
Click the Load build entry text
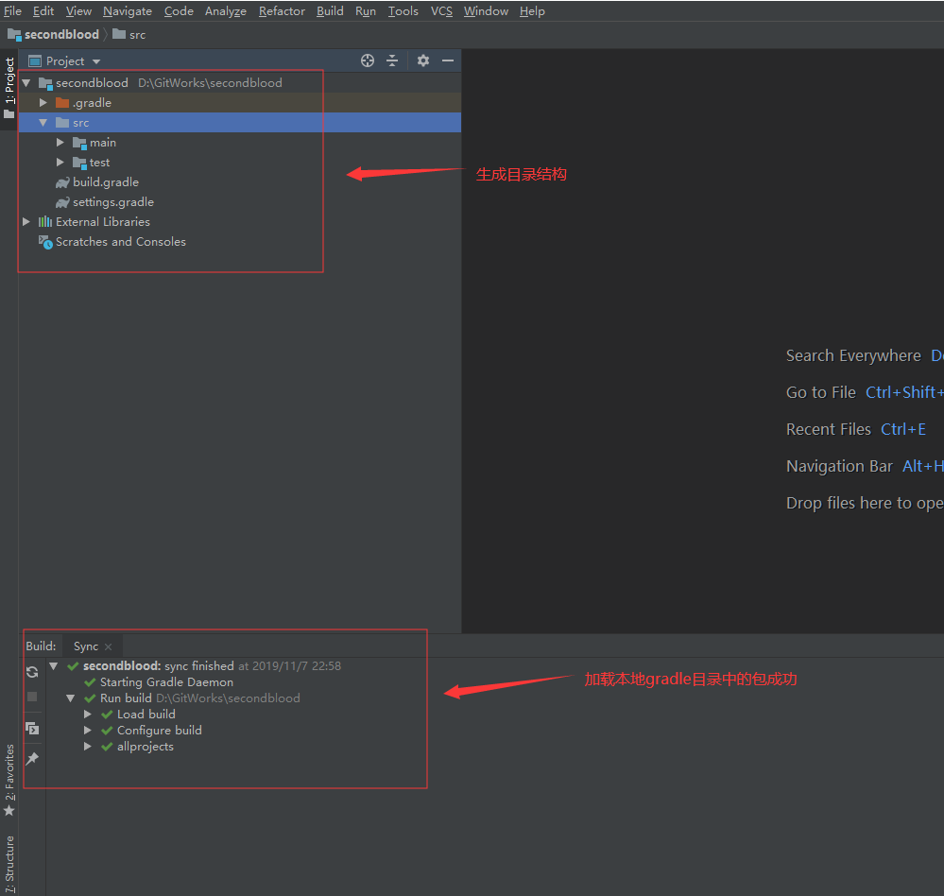pos(146,715)
